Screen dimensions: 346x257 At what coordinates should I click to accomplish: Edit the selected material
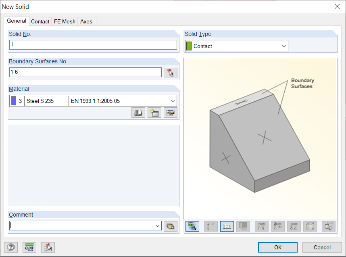click(x=170, y=113)
